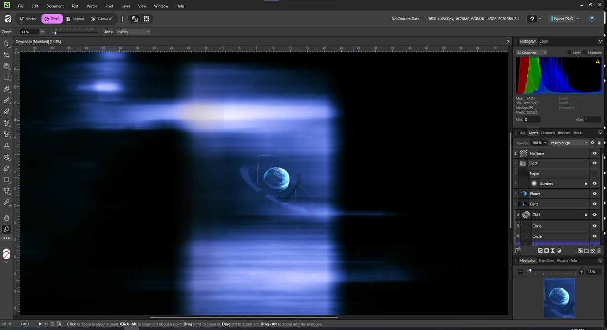Open layer effects via the FX icon

pyautogui.click(x=540, y=251)
